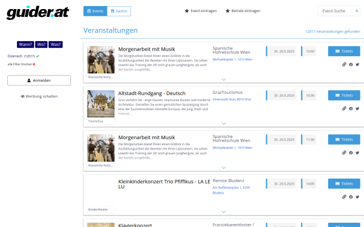
Task: Open Betrieb eintragen link
Action: click(243, 11)
